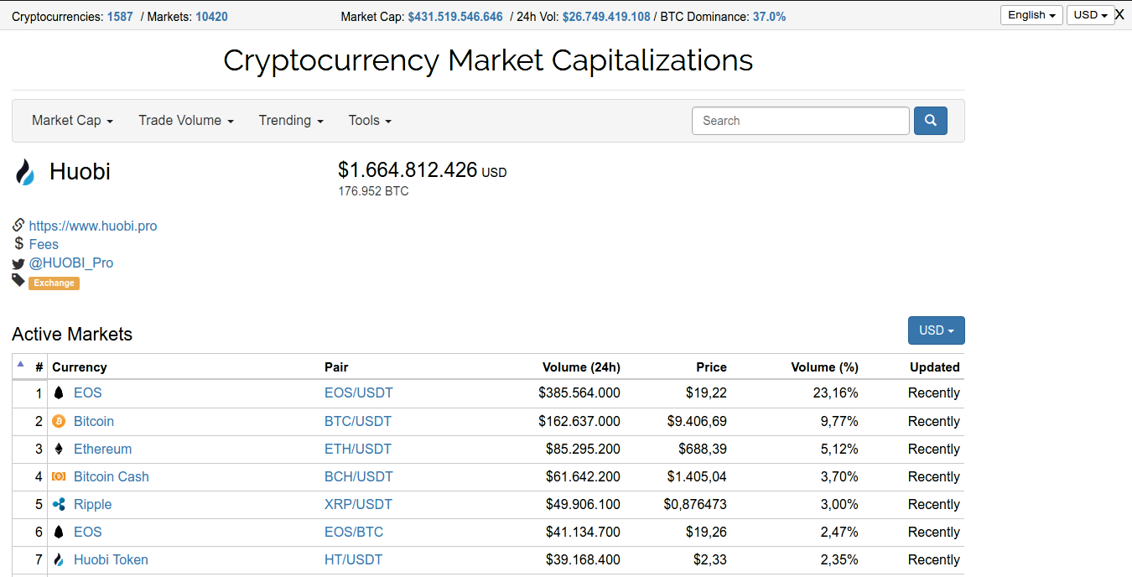The image size is (1132, 577).
Task: Sort by the Volume (24h) column header
Action: pos(581,367)
